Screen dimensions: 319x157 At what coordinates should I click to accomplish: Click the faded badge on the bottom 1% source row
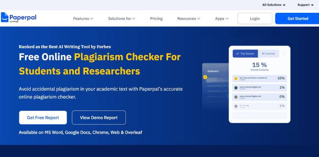click(236, 106)
